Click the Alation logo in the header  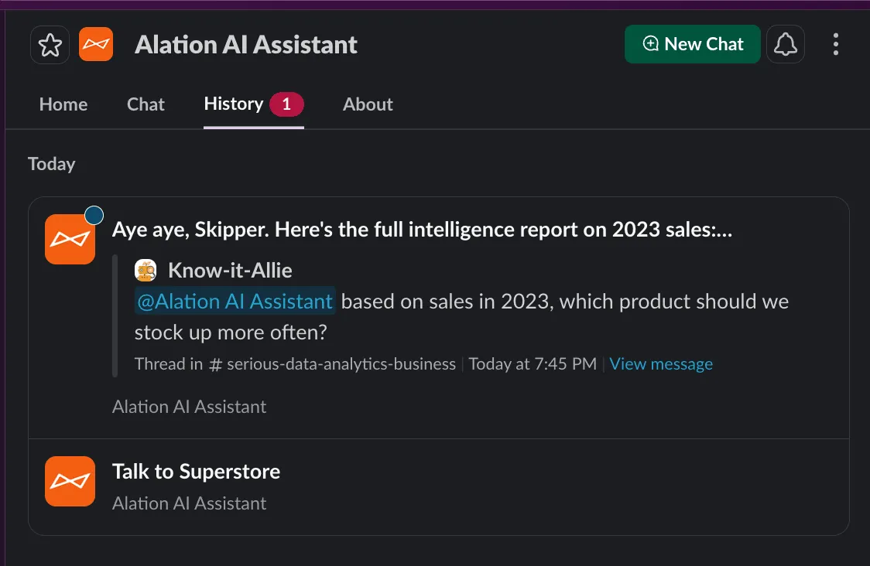click(96, 45)
